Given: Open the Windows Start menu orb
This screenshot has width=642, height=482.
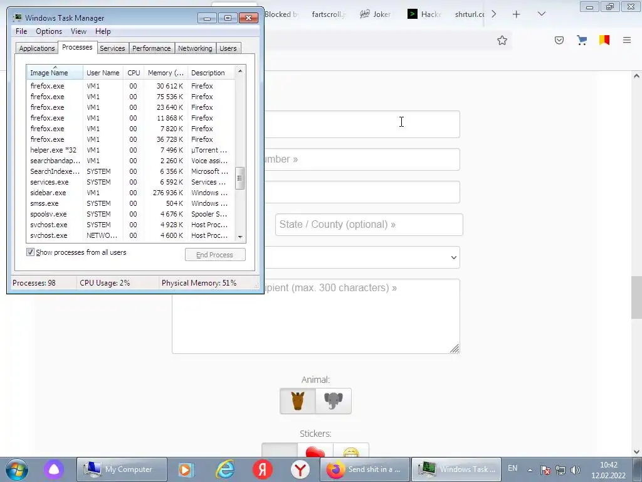Looking at the screenshot, I should (17, 469).
